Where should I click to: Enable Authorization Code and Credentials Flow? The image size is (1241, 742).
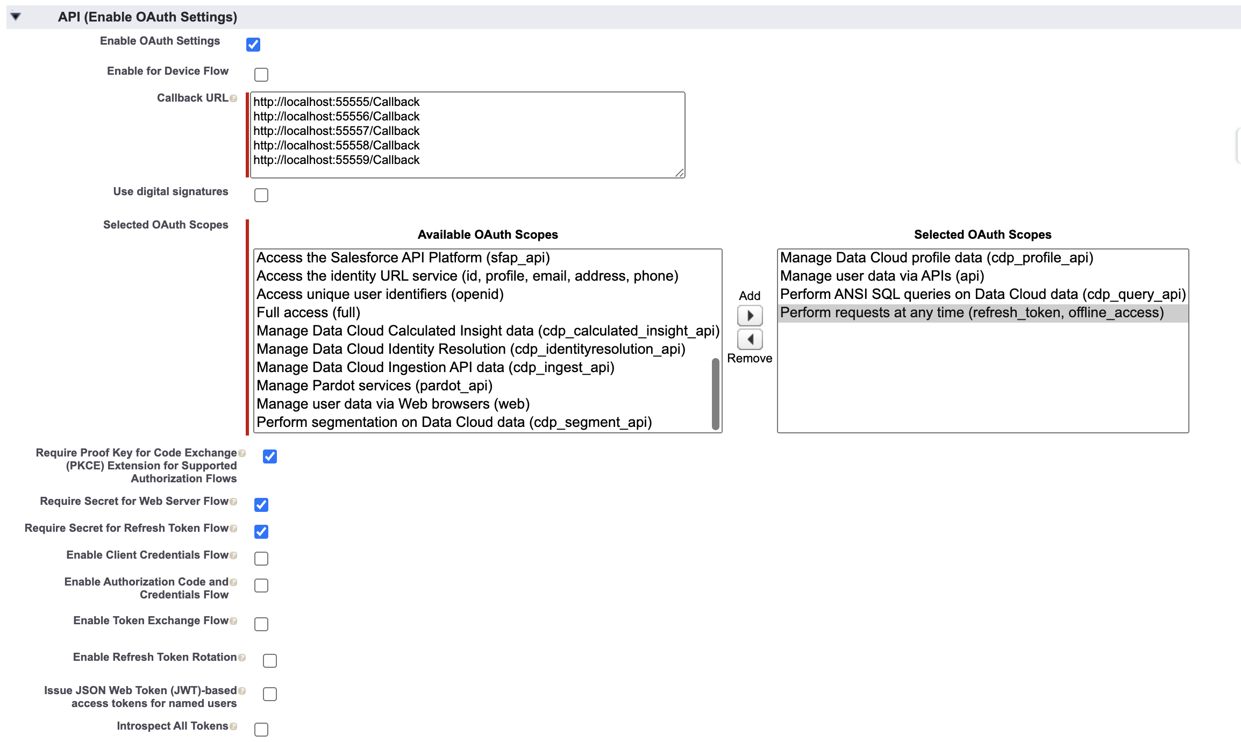click(x=261, y=586)
